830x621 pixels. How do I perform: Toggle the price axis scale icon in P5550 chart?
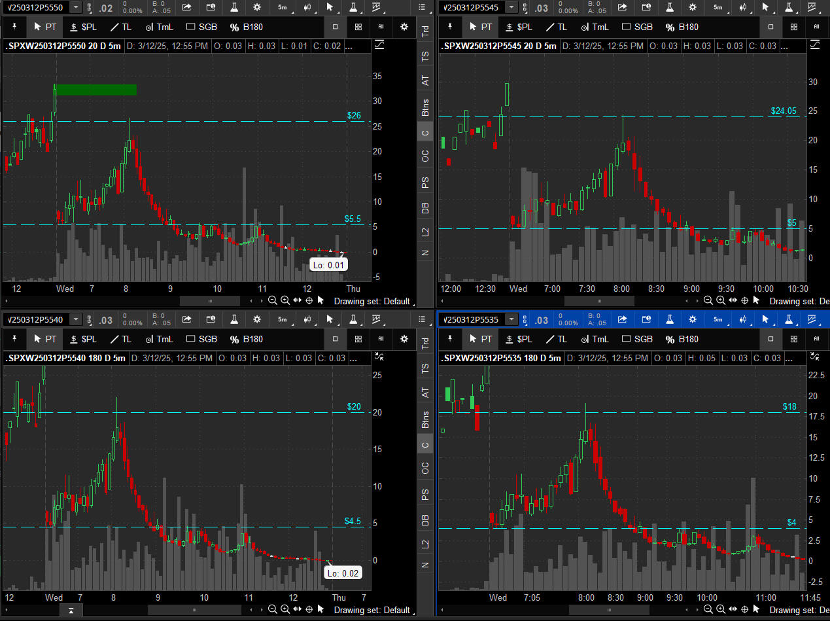[x=380, y=44]
